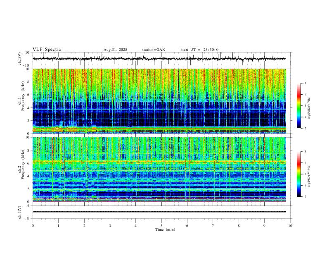Click the 'ch.3(V)' axis label
The height and width of the screenshot is (253, 327).
(20, 212)
